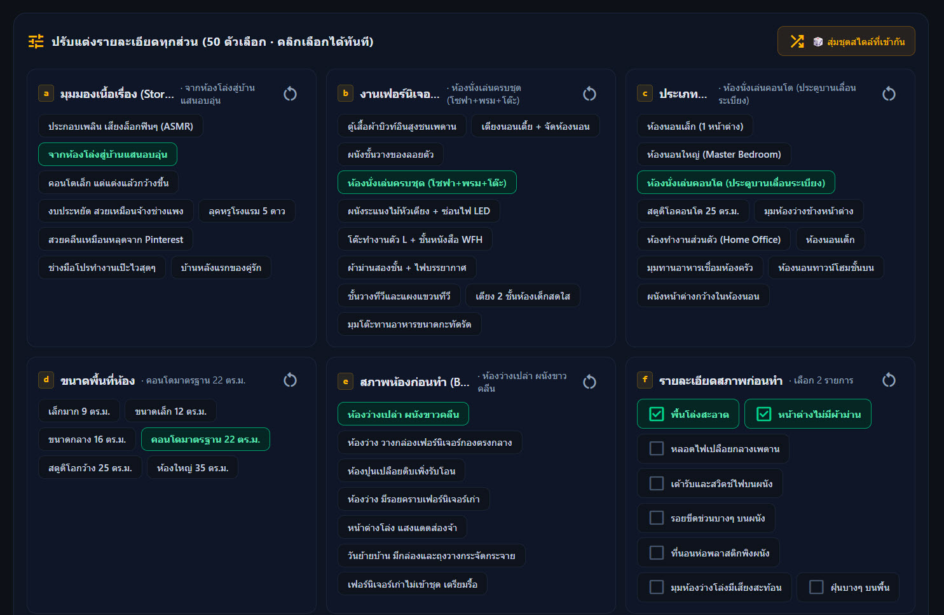Choose the Pinterest style option

coord(116,239)
